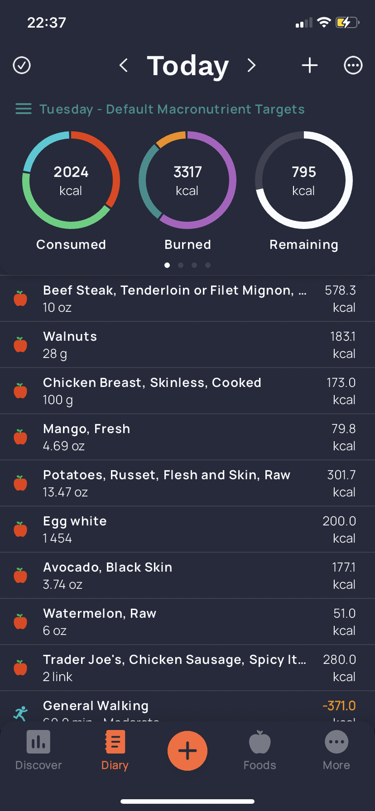The height and width of the screenshot is (811, 375).
Task: Open Tuesday Default Macronutrient Targets link
Action: click(x=172, y=109)
